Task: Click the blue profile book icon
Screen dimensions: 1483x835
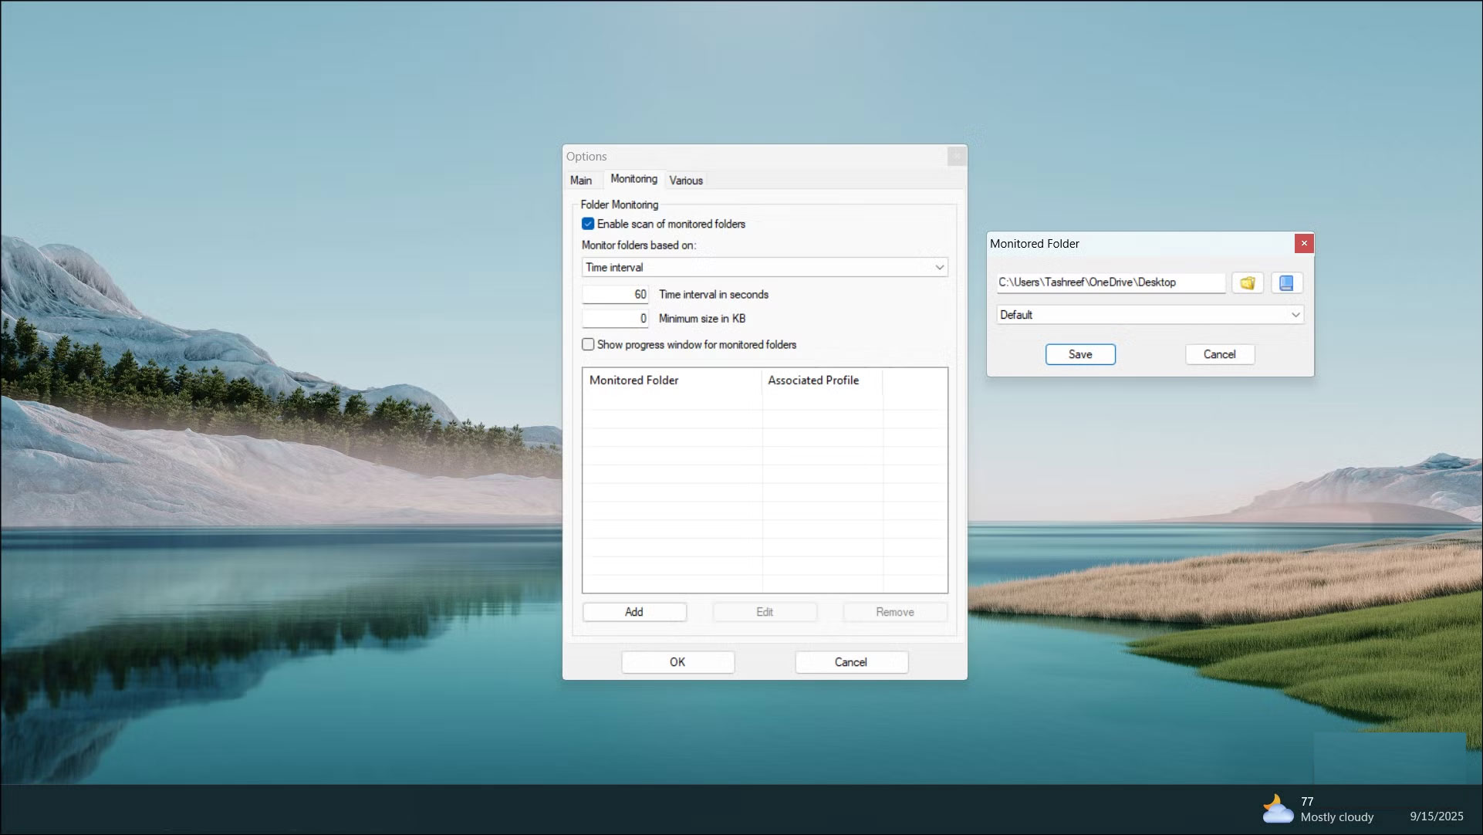Action: pos(1285,282)
